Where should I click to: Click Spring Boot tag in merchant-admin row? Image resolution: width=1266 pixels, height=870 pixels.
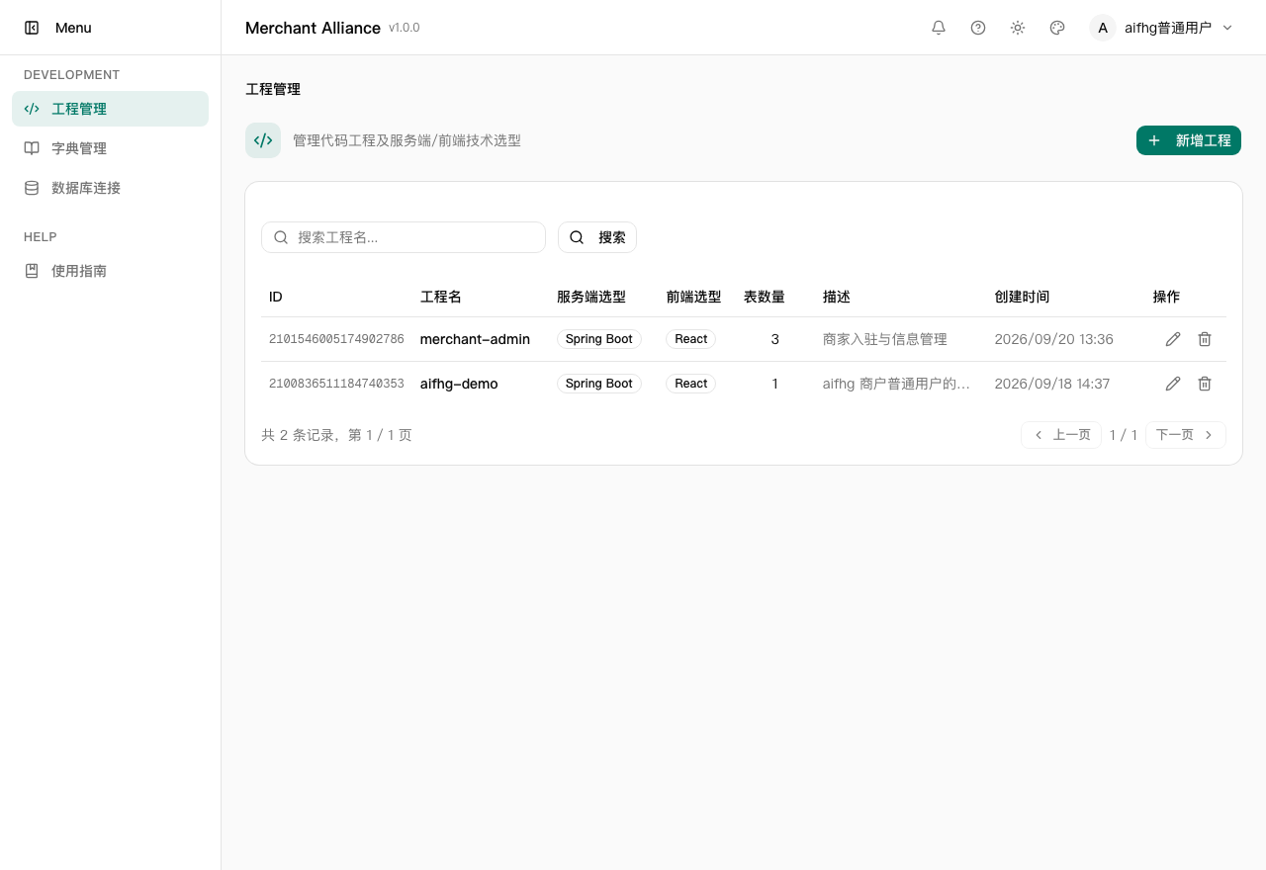(x=599, y=339)
